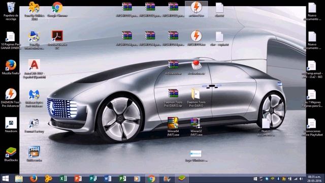Open the BlueStacks desktop shortcut
This screenshot has height=183, width=325.
pos(11,155)
